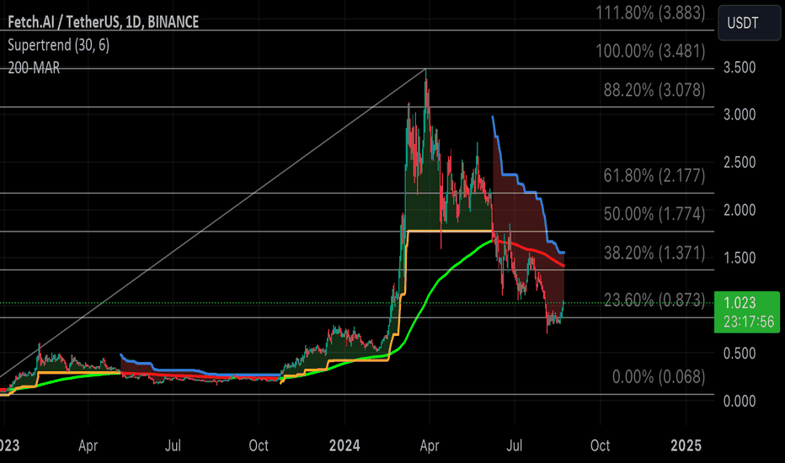Click the 100.00% (3.481) Fibonacci label
Image resolution: width=785 pixels, height=463 pixels.
[650, 51]
